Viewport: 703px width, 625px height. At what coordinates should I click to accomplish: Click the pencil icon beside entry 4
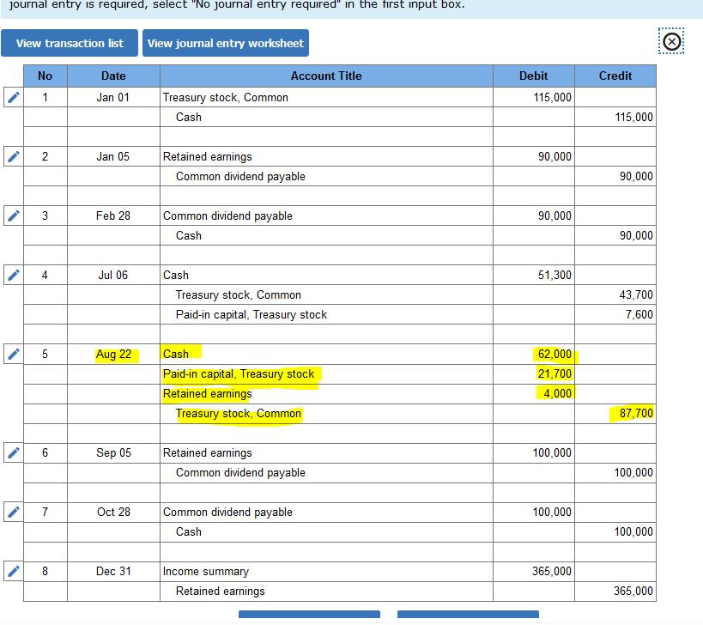[13, 275]
